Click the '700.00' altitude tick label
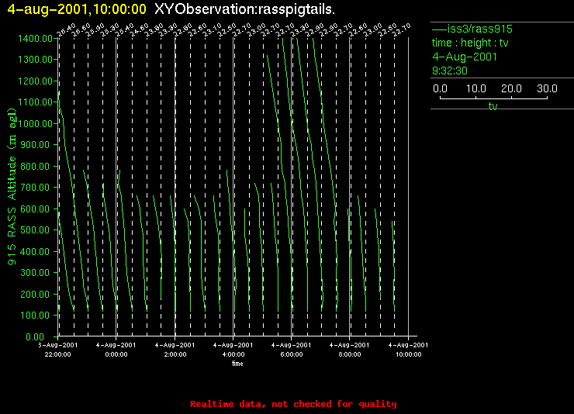The image size is (574, 414). 35,188
